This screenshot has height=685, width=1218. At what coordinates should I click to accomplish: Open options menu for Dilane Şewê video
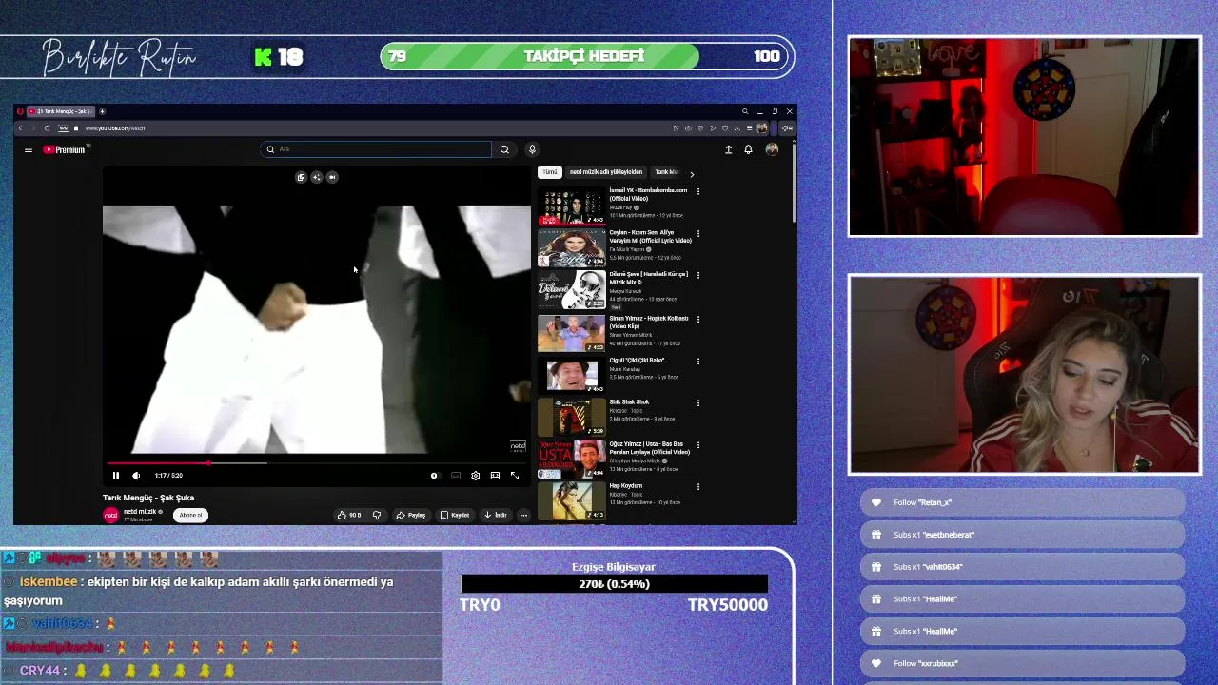point(697,275)
